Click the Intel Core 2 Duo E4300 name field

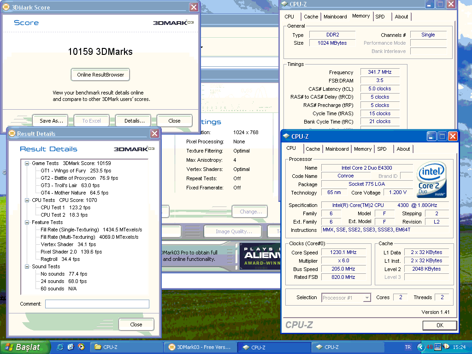[366, 168]
